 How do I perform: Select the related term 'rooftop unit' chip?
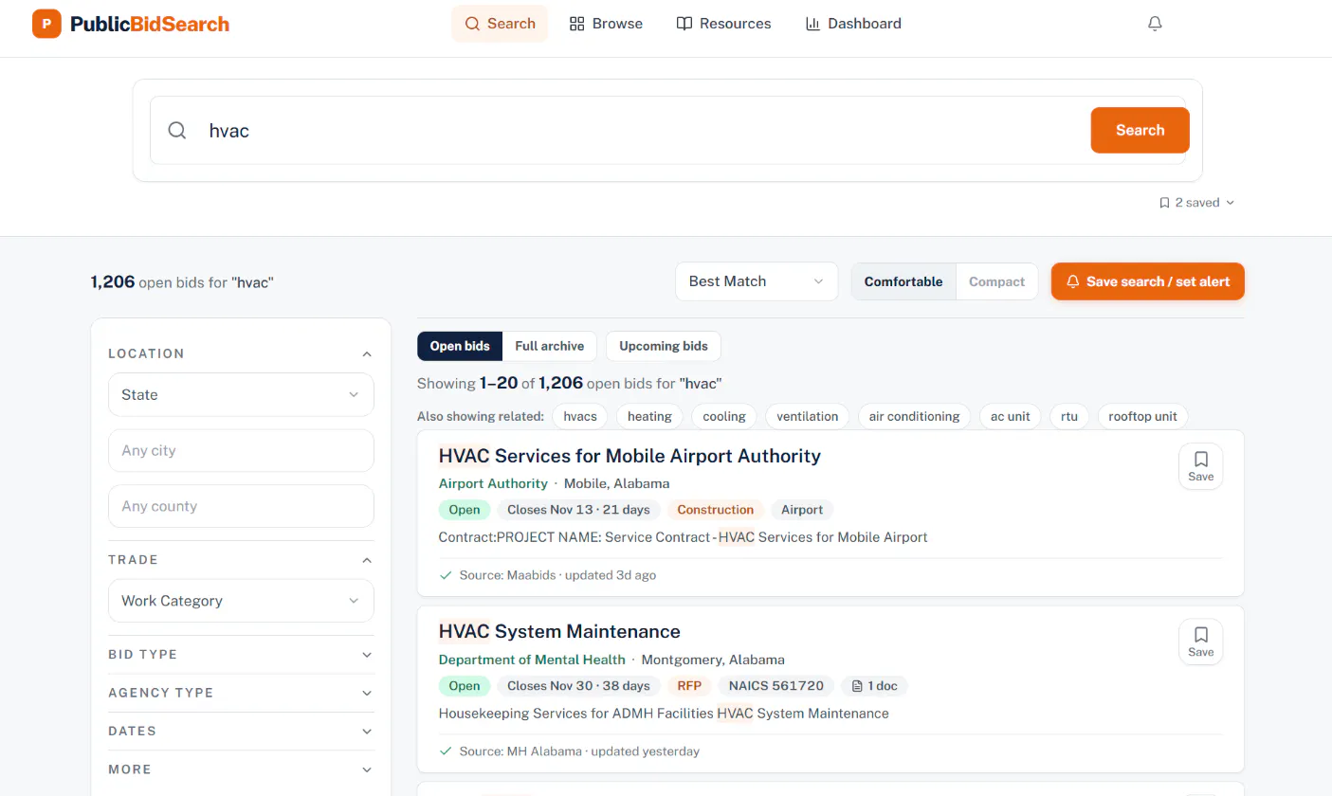point(1142,416)
